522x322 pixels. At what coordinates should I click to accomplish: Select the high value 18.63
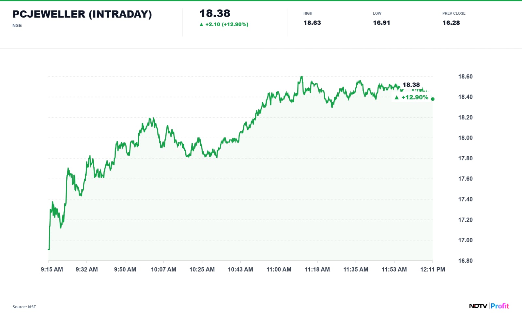click(312, 23)
